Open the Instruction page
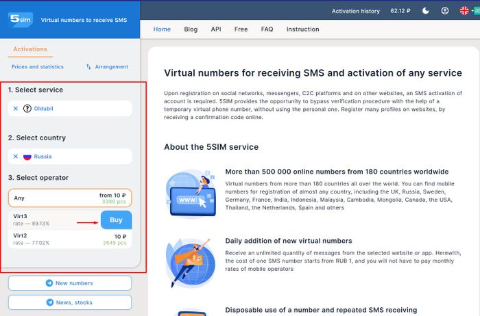 pyautogui.click(x=303, y=29)
